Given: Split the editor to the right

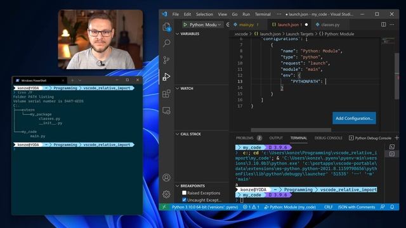Looking at the screenshot, I should pos(383,25).
